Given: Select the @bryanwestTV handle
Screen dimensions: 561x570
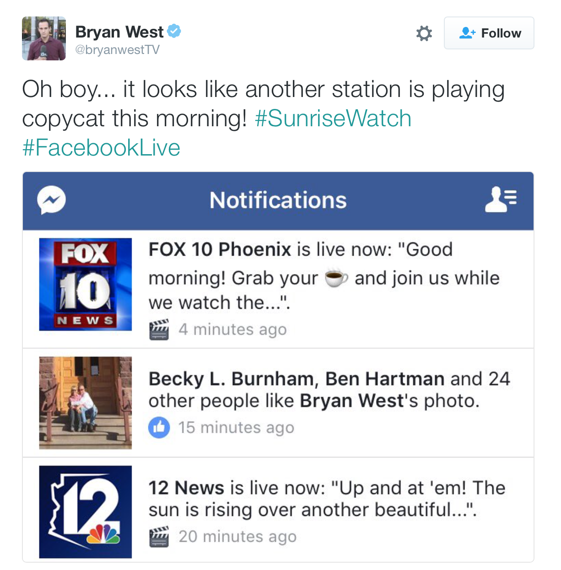Looking at the screenshot, I should pyautogui.click(x=117, y=50).
